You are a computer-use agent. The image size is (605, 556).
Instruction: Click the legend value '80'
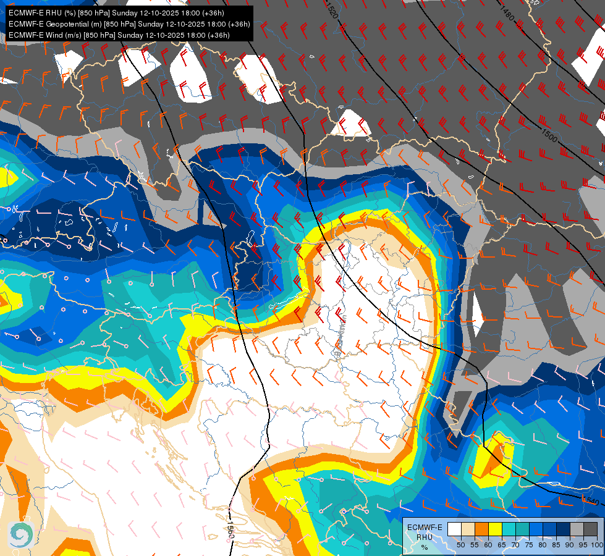(543, 545)
